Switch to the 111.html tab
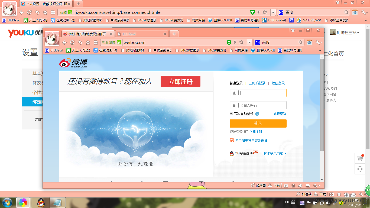 pos(142,34)
